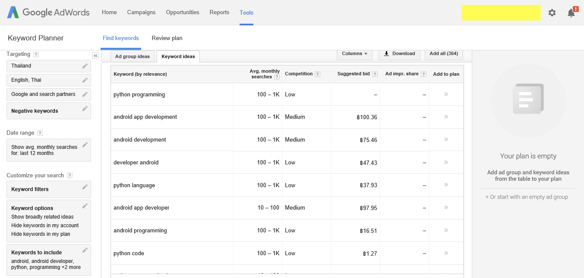Image resolution: width=584 pixels, height=278 pixels.
Task: Collapse the left sidebar panel
Action: pyautogui.click(x=95, y=56)
